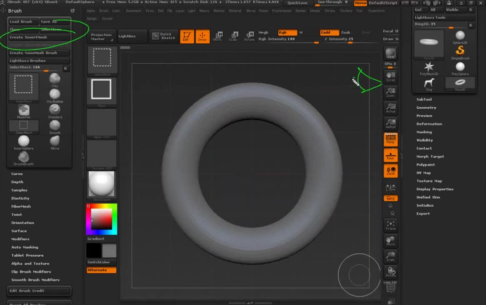The image size is (486, 305).
Task: Turn off the Floor grid
Action: pos(390,155)
